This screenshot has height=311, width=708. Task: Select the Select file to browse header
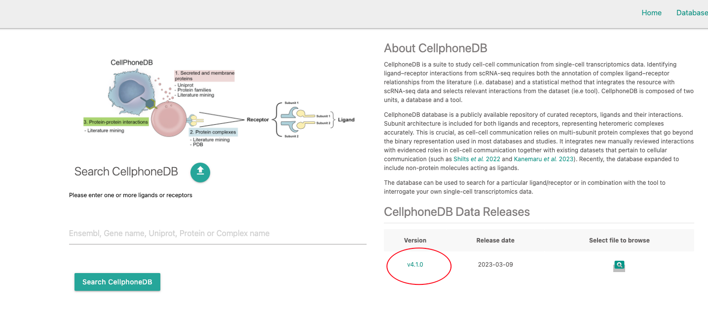click(x=619, y=240)
